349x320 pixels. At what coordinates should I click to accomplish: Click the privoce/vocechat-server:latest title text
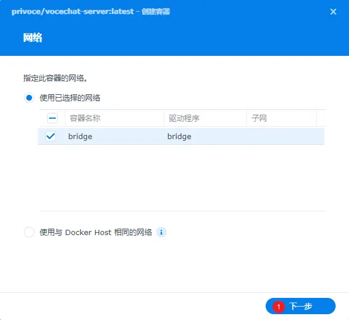click(x=73, y=11)
